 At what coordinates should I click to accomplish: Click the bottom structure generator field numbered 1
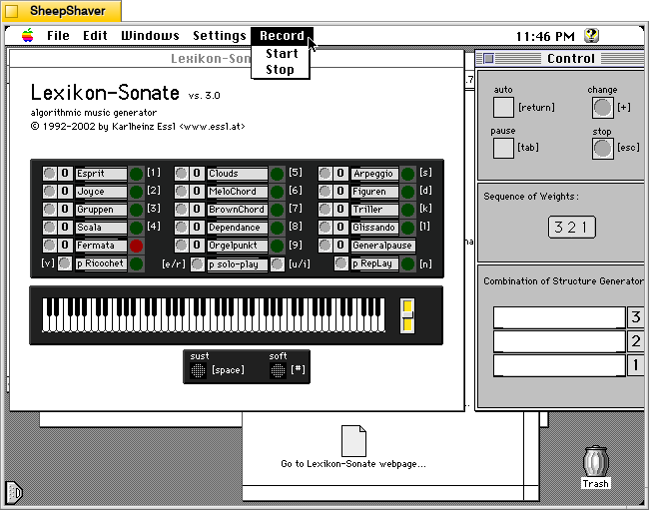coord(559,365)
